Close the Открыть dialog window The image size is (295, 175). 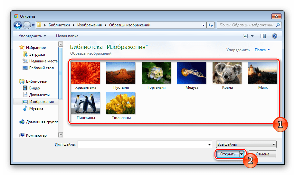276,16
